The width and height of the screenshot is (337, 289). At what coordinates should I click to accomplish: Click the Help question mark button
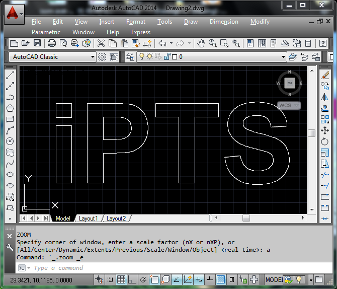tap(323, 43)
